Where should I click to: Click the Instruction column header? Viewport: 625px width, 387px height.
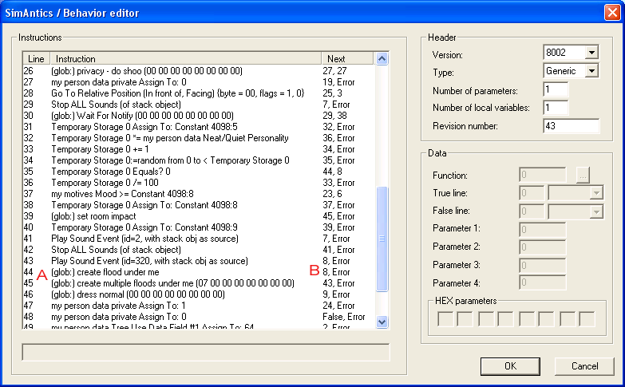point(186,58)
